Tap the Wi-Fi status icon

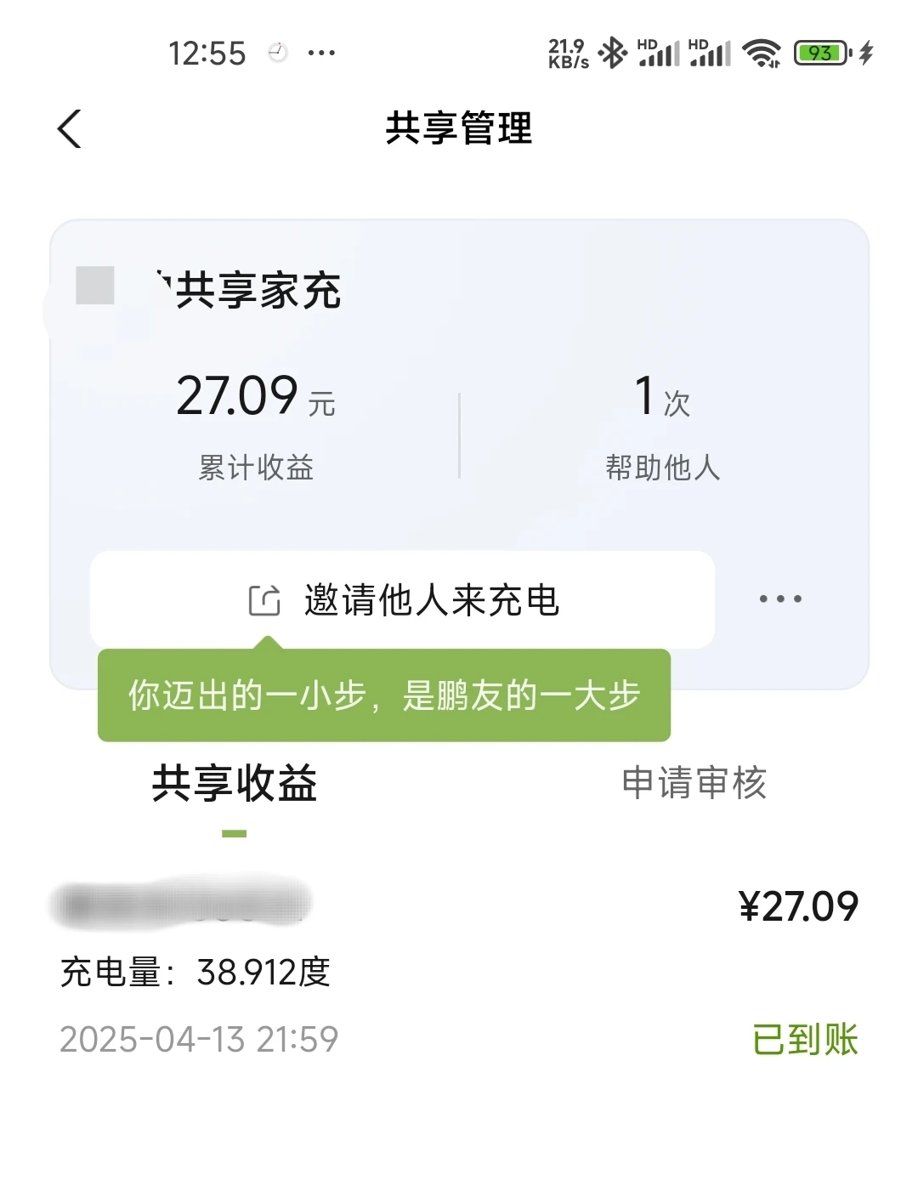762,53
